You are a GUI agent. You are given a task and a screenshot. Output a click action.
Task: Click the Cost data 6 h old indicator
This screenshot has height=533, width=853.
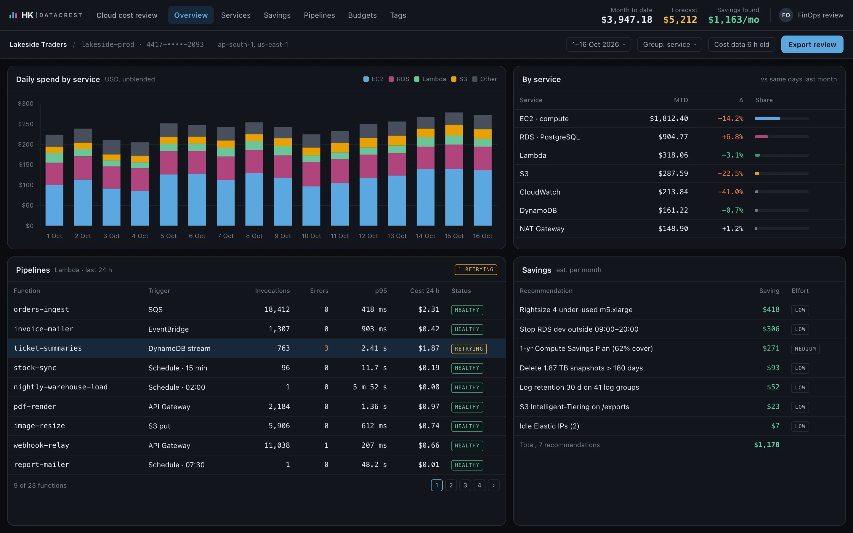(742, 44)
